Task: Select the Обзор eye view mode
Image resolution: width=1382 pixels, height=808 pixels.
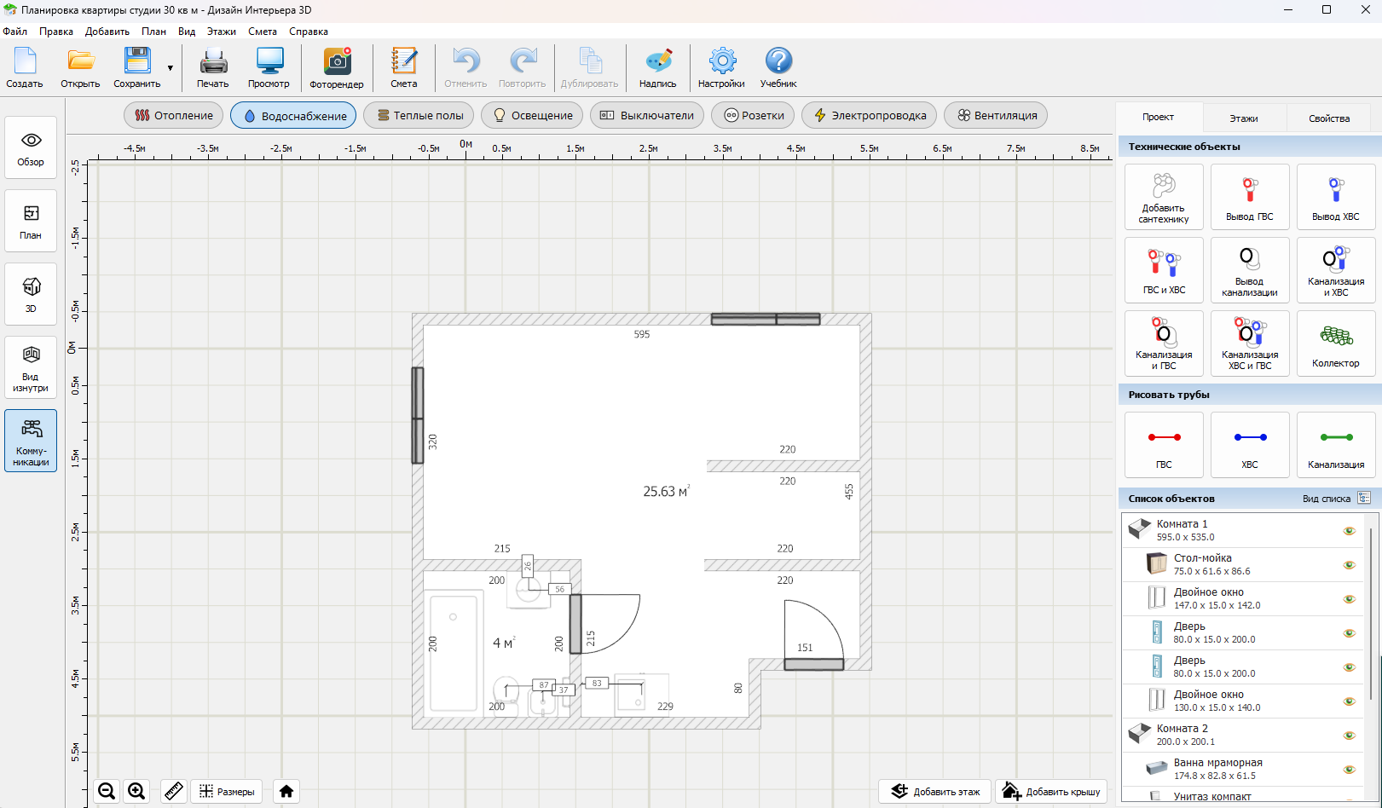Action: pos(31,147)
